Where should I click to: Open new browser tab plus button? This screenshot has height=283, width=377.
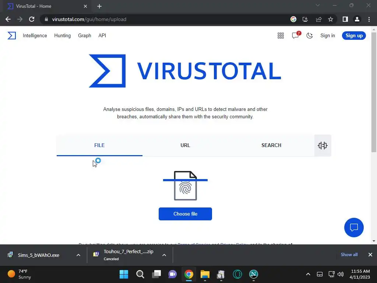click(x=99, y=6)
